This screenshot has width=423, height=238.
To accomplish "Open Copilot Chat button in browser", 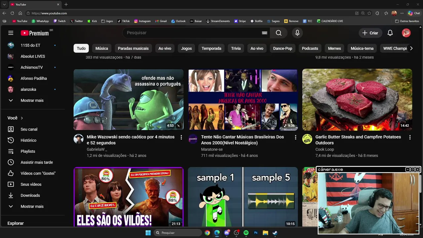I will click(414, 13).
